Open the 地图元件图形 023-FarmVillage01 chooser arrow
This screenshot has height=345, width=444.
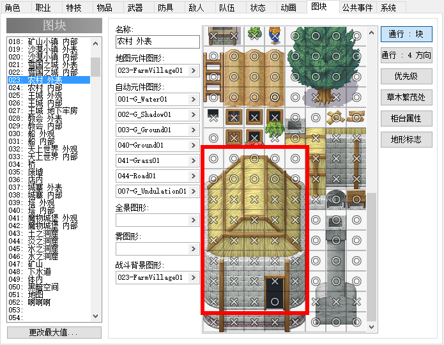pyautogui.click(x=194, y=70)
